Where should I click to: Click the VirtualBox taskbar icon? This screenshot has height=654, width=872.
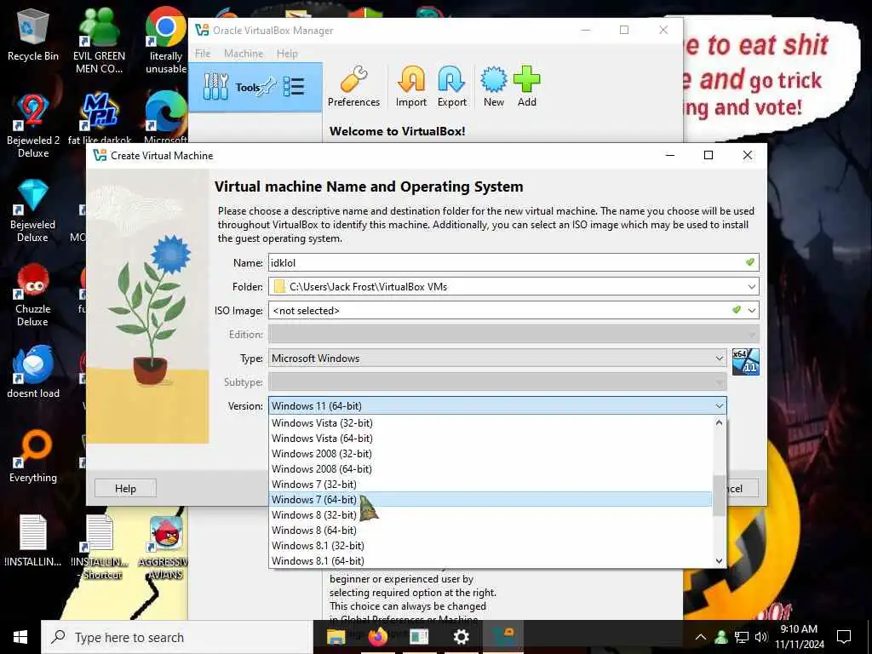(x=502, y=636)
